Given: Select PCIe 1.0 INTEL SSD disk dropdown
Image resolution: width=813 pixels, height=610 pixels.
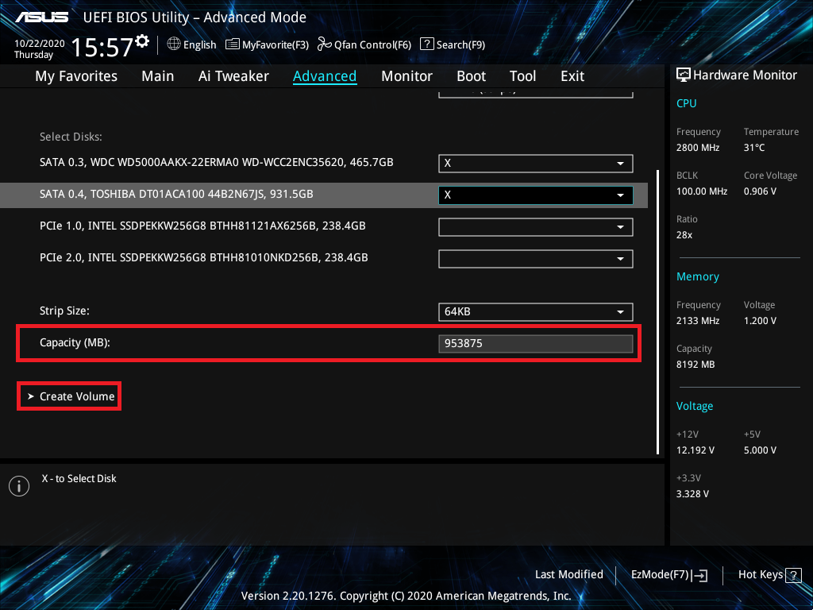Looking at the screenshot, I should pos(535,226).
